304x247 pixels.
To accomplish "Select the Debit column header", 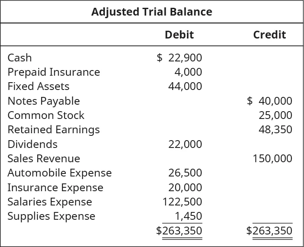I will point(179,35).
